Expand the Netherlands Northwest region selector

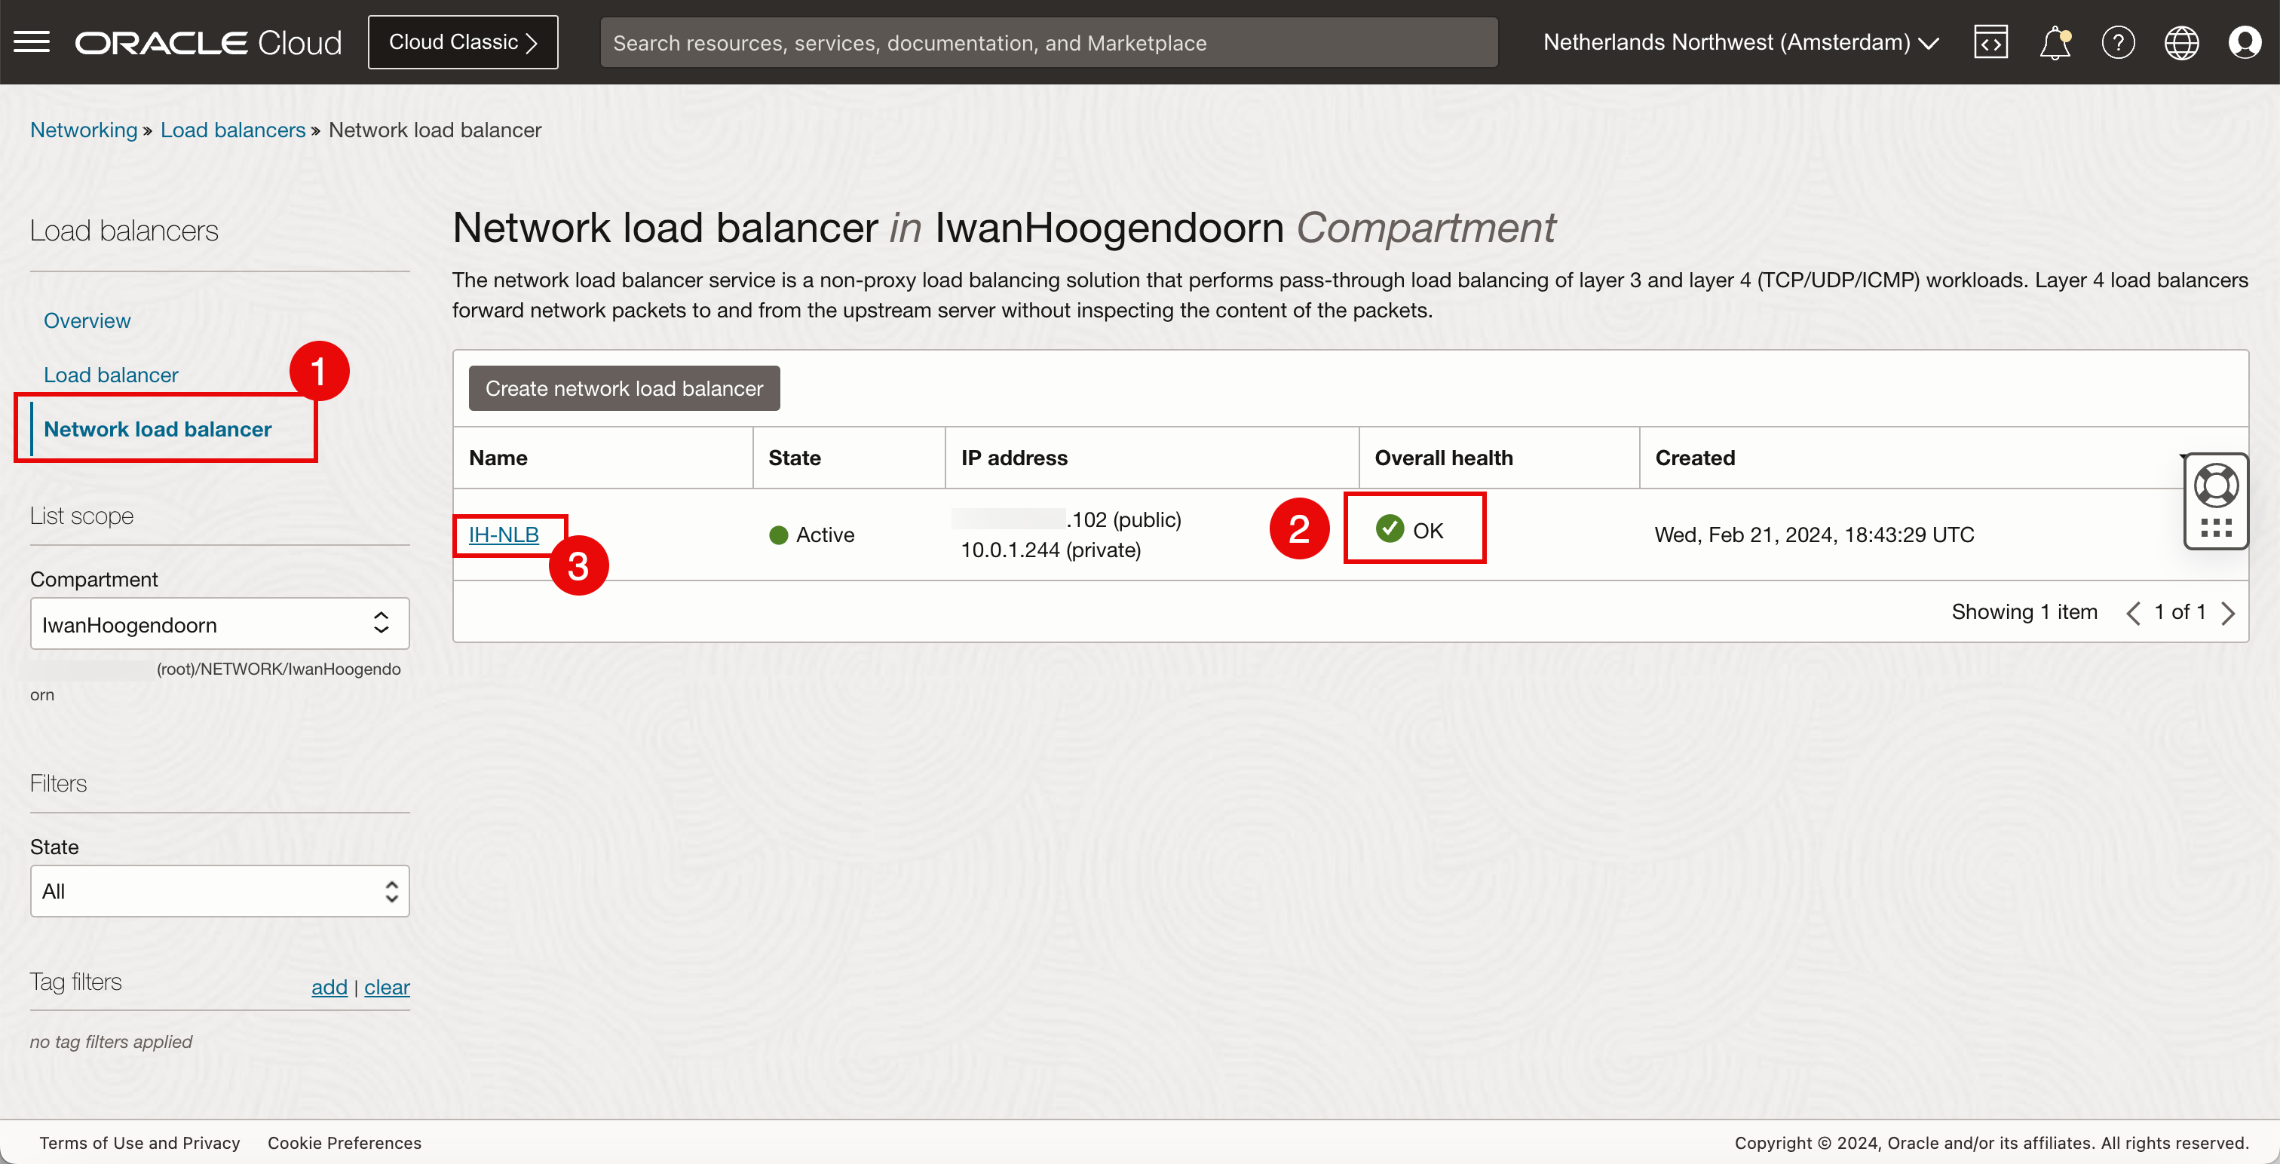click(x=1740, y=41)
